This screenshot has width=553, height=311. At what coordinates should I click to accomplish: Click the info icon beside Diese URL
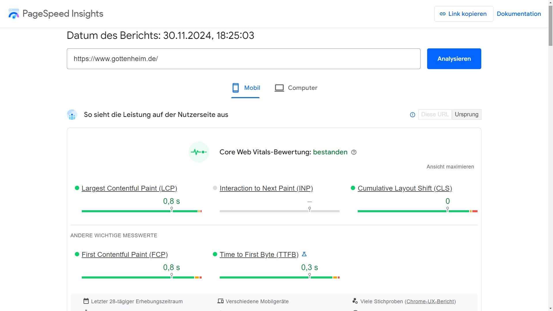click(412, 115)
